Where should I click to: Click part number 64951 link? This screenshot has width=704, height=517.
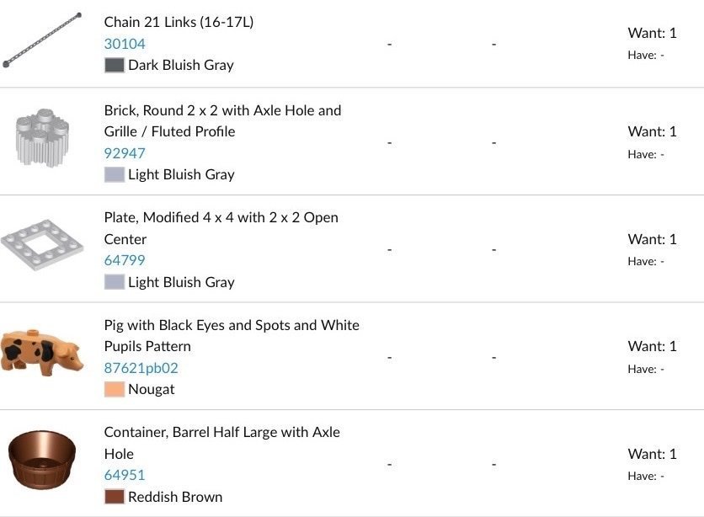point(125,475)
